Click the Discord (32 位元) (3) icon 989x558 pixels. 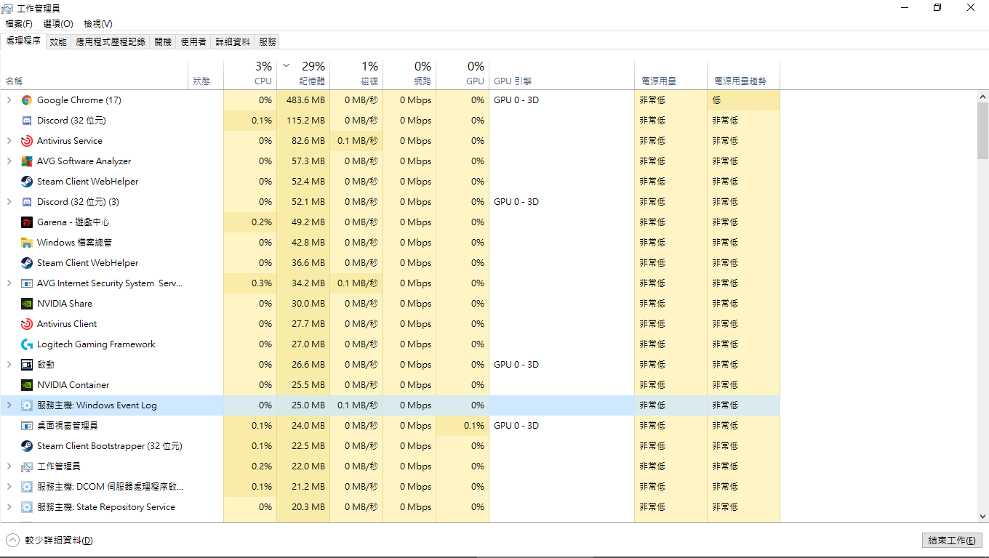[x=27, y=202]
